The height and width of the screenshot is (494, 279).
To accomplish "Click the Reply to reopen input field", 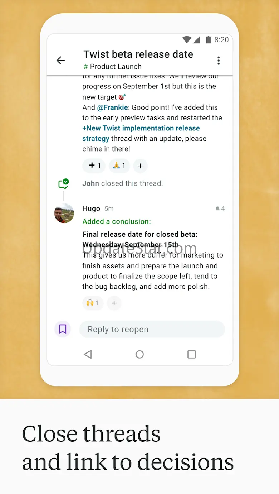I will [x=152, y=329].
